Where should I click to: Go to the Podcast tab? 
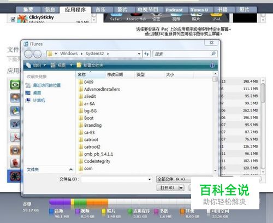(174, 10)
